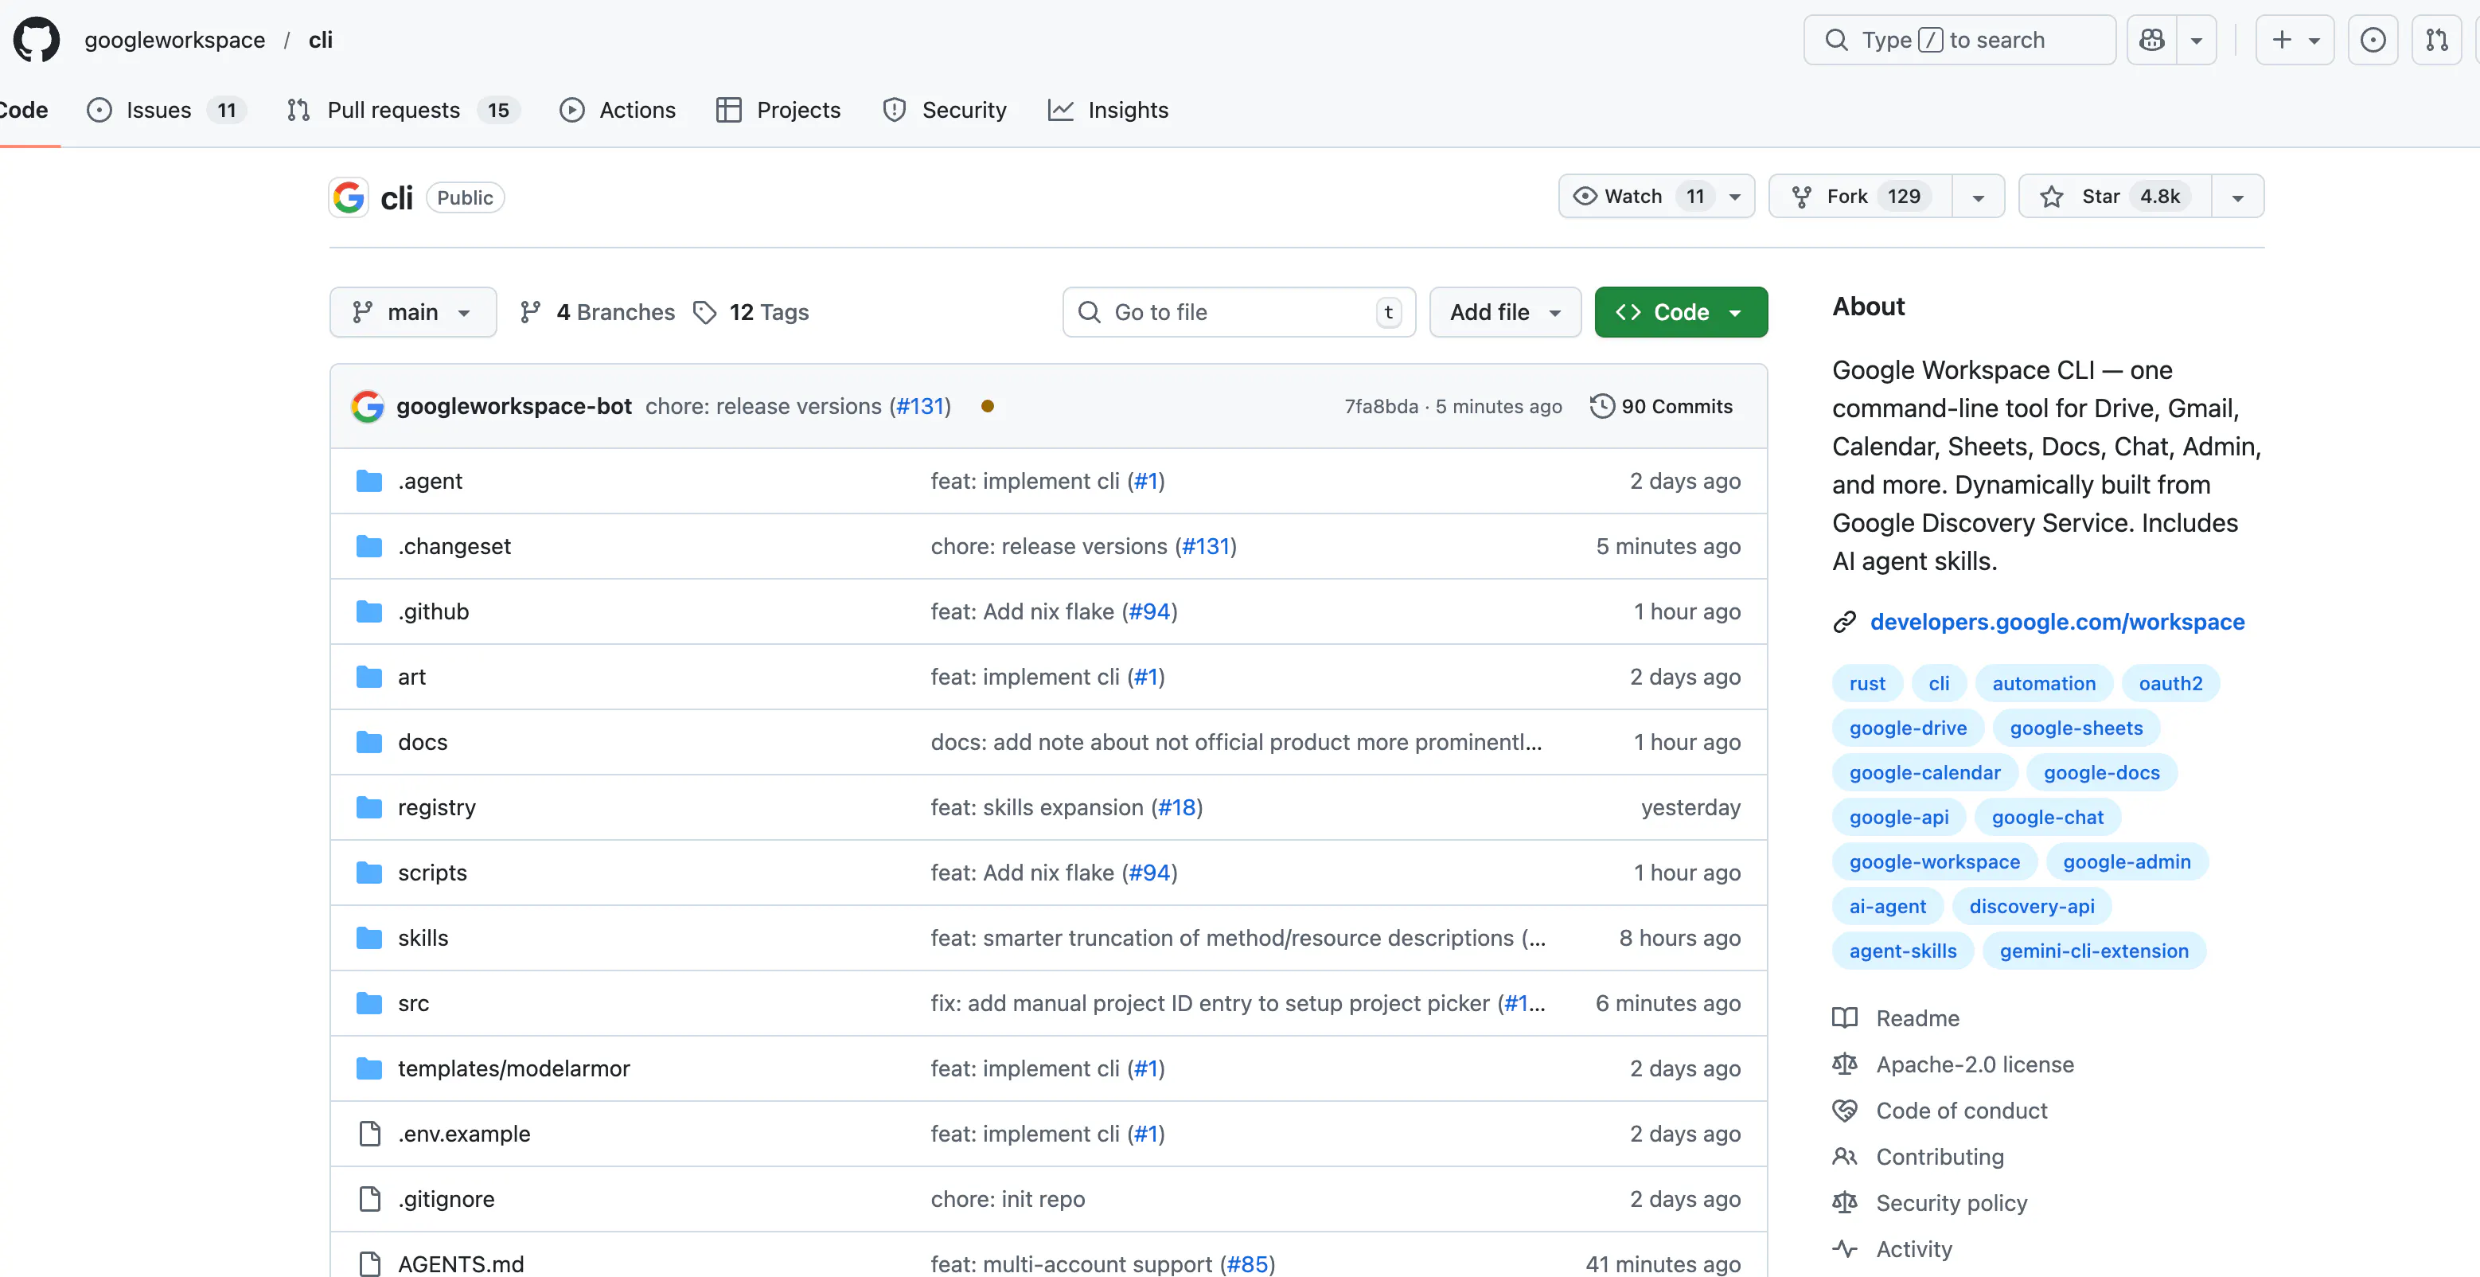Click the .github folder icon

[368, 611]
